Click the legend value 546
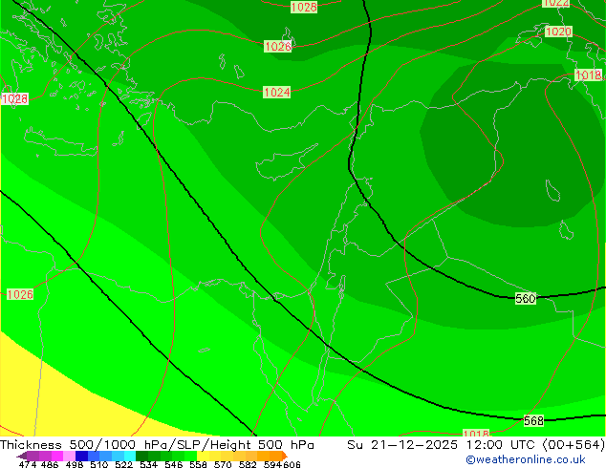 coord(174,464)
